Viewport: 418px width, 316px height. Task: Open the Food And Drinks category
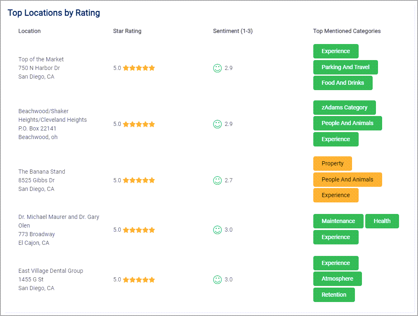[x=343, y=83]
